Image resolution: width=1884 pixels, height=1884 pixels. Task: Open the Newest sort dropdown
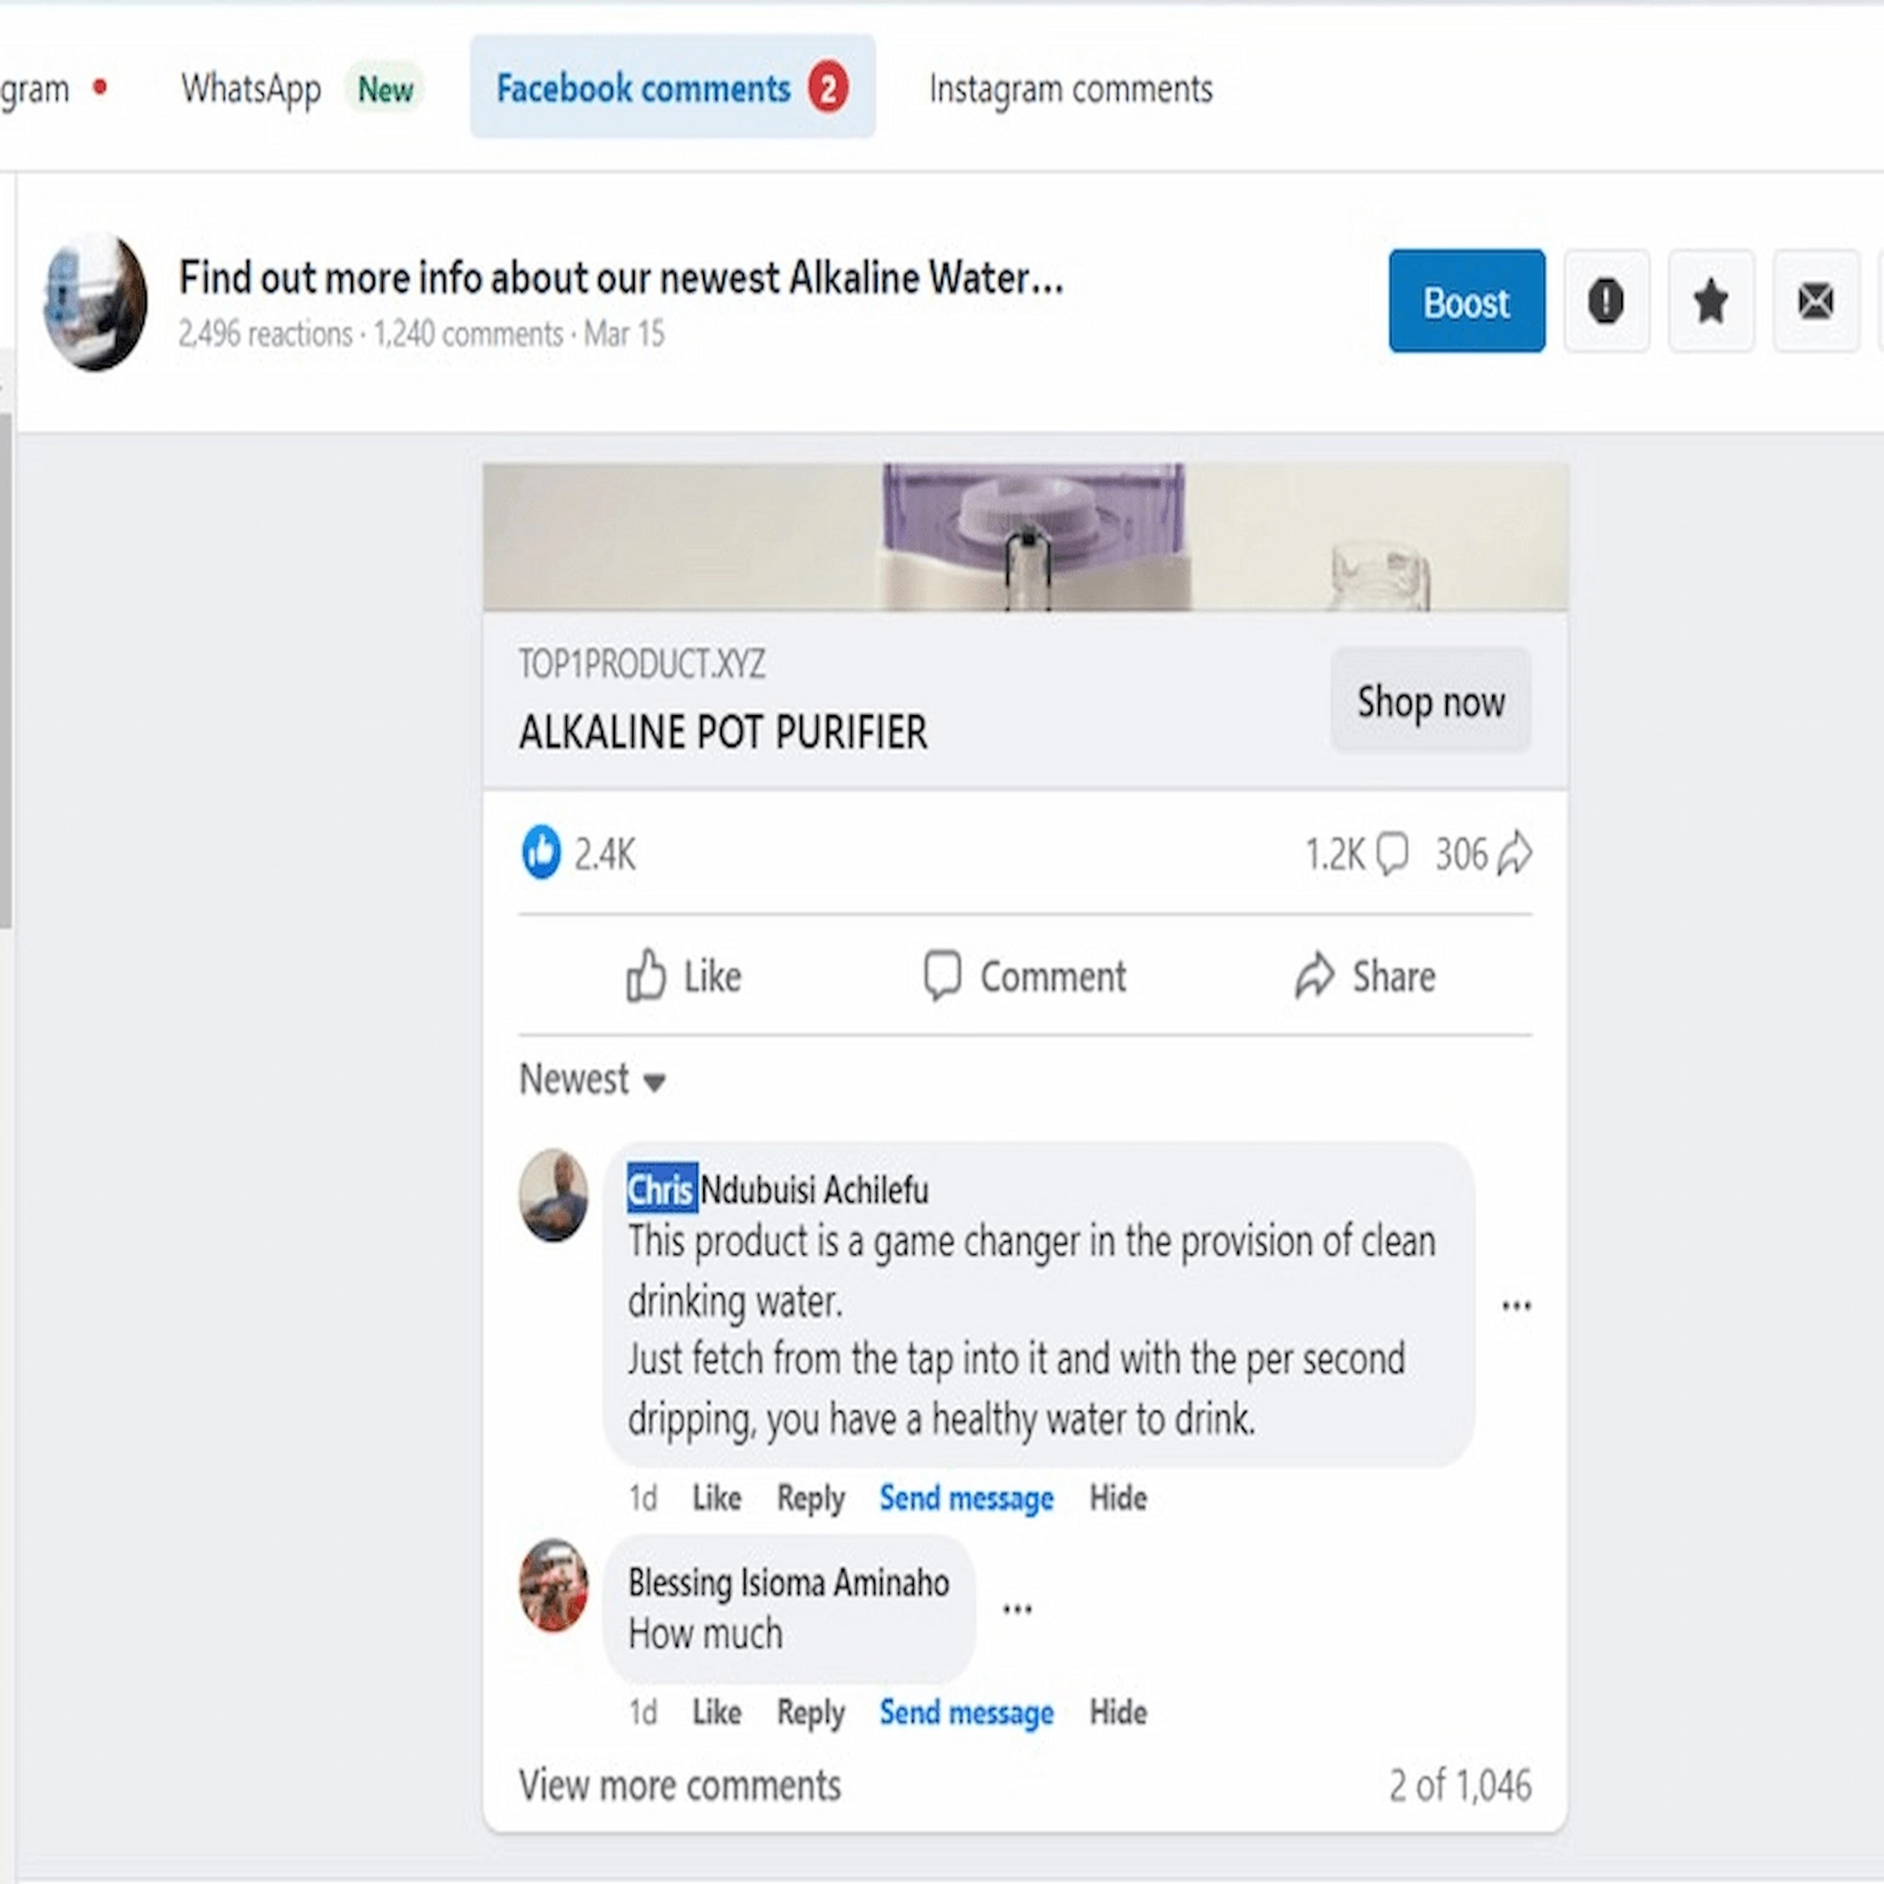click(593, 1079)
